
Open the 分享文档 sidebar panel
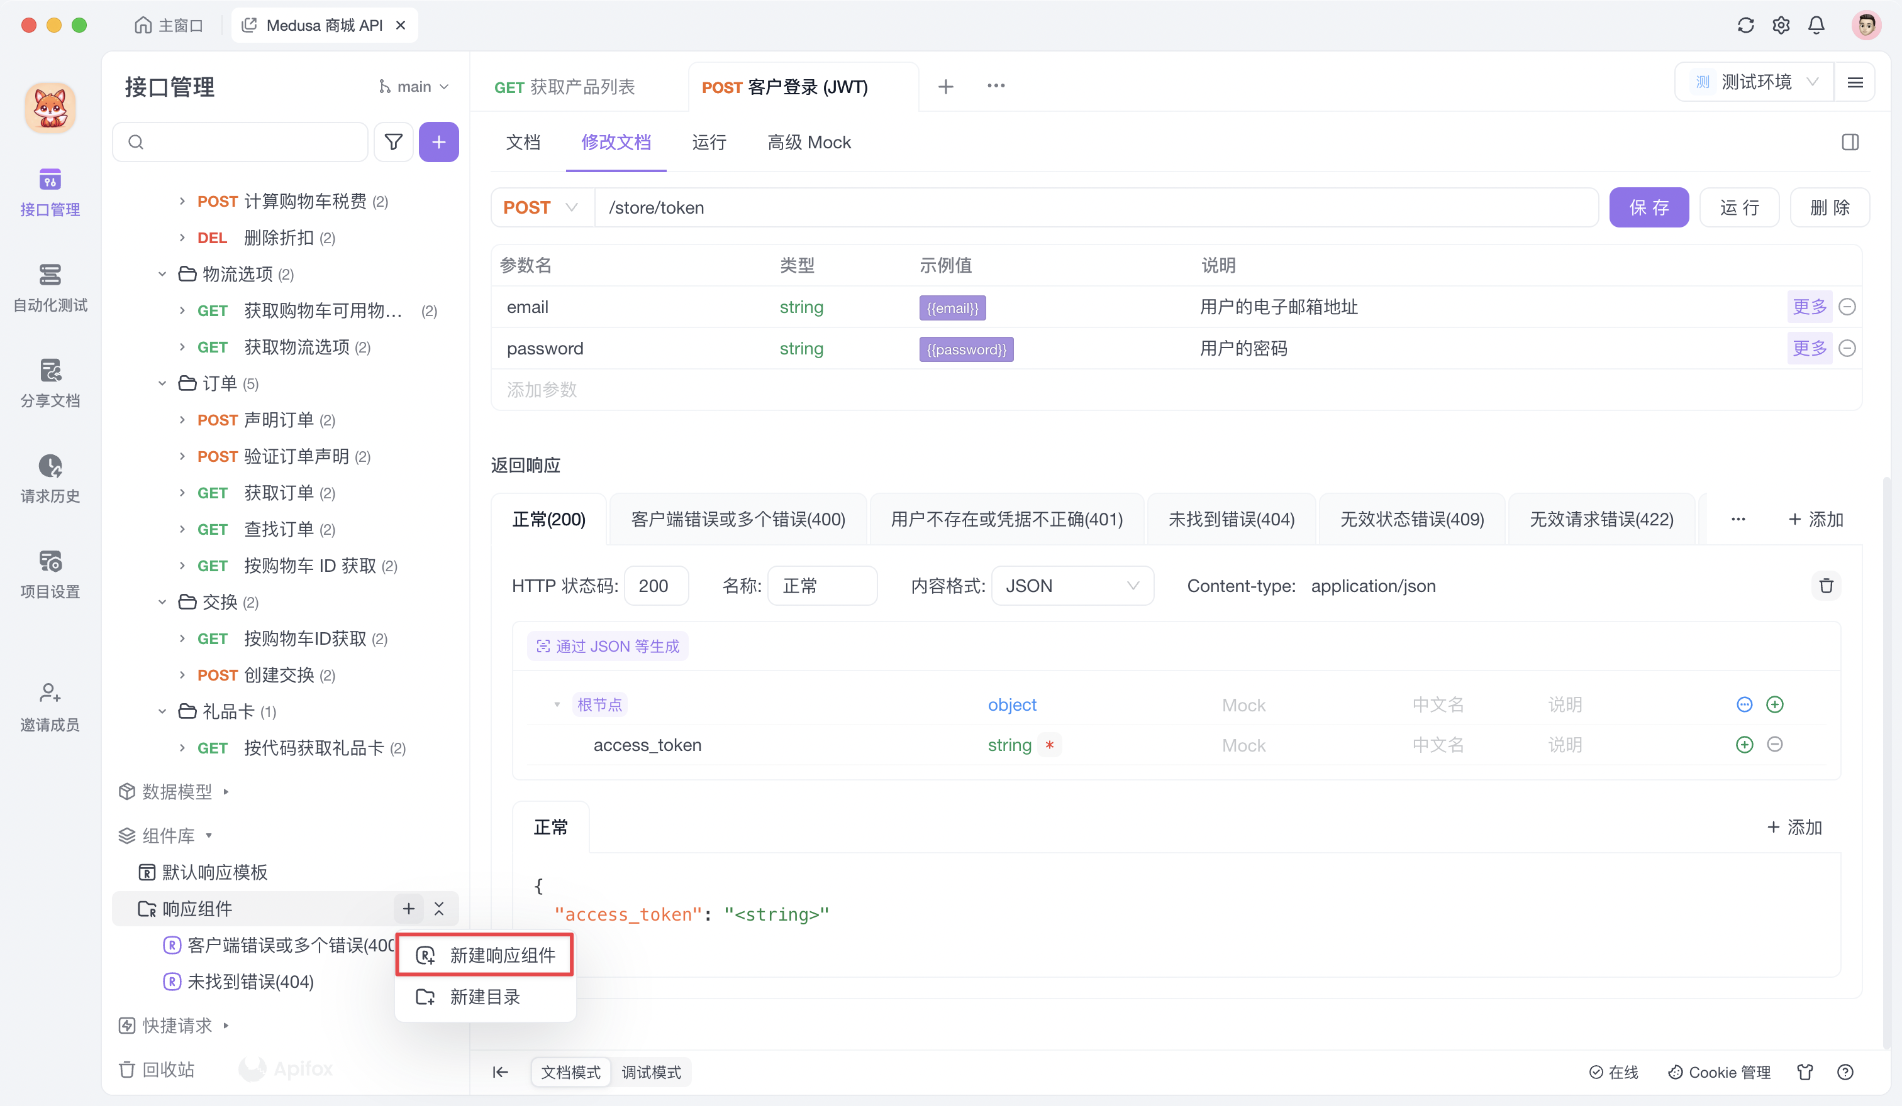tap(50, 382)
